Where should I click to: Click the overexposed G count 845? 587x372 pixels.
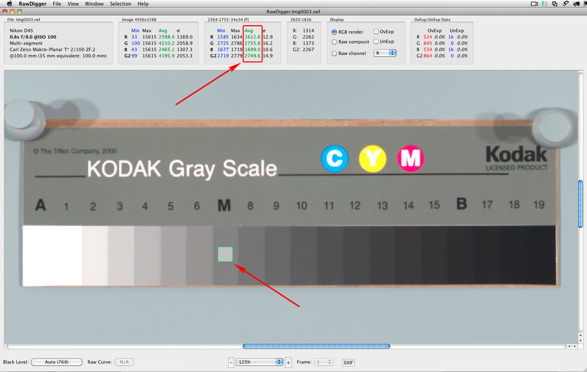[427, 43]
